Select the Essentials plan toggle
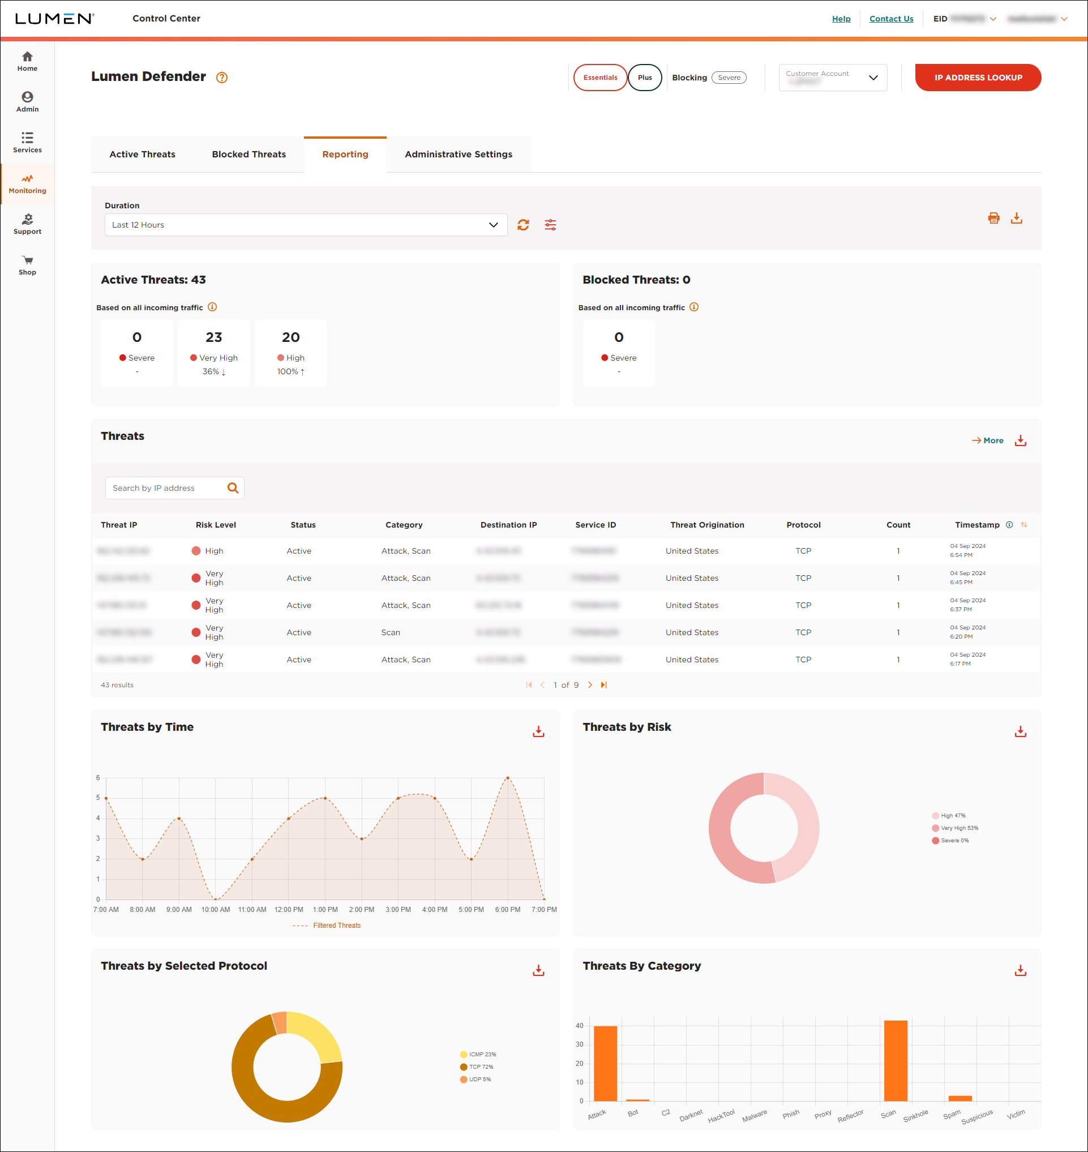 coord(600,78)
